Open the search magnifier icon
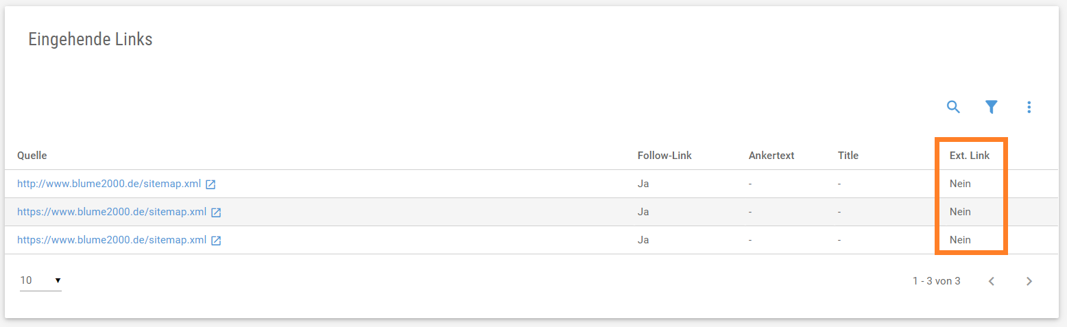 [x=953, y=107]
